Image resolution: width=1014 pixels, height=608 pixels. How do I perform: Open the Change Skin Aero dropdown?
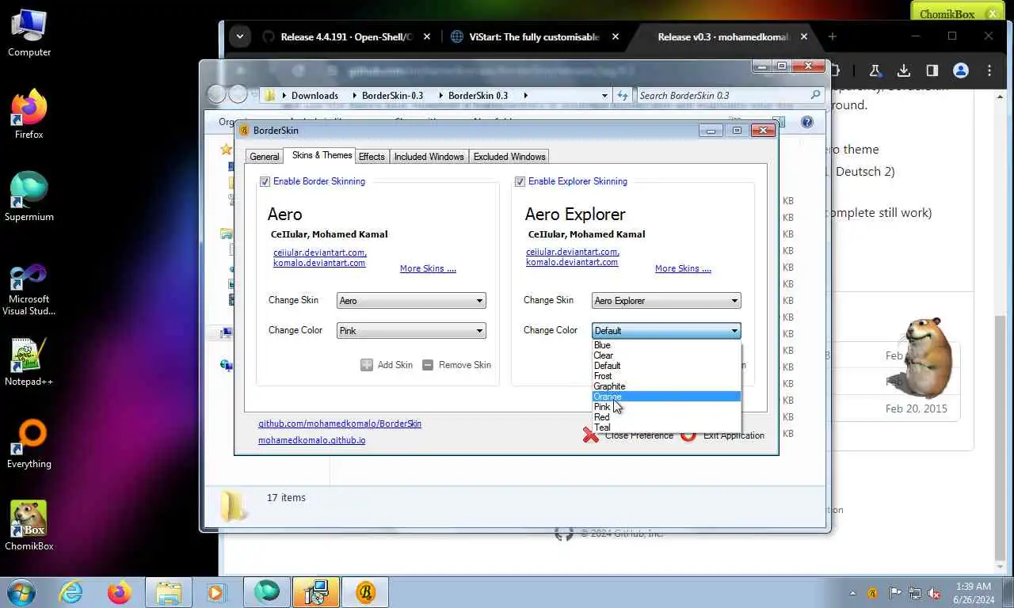pos(411,301)
